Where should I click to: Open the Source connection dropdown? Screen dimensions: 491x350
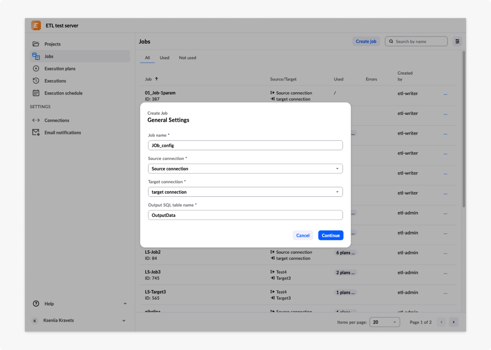point(245,169)
